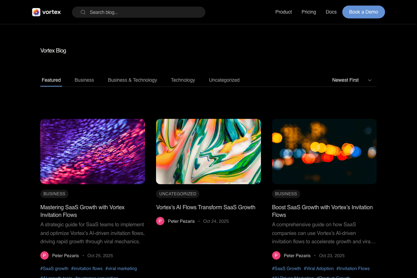Switch to the Business tab
This screenshot has width=417, height=278.
click(x=84, y=80)
